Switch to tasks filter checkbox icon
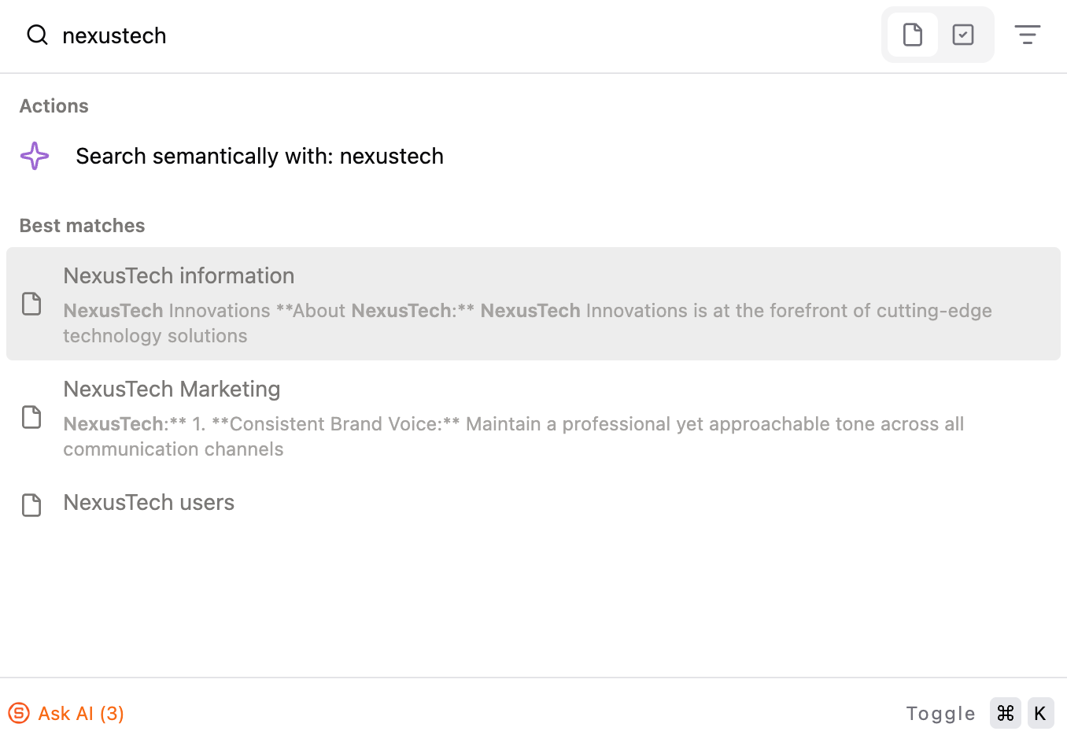Screen dimensions: 1067x746 click(x=963, y=35)
